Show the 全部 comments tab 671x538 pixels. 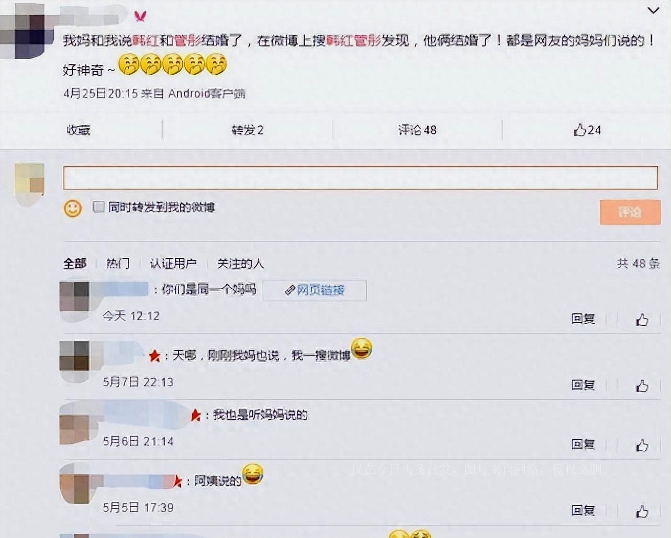point(75,263)
